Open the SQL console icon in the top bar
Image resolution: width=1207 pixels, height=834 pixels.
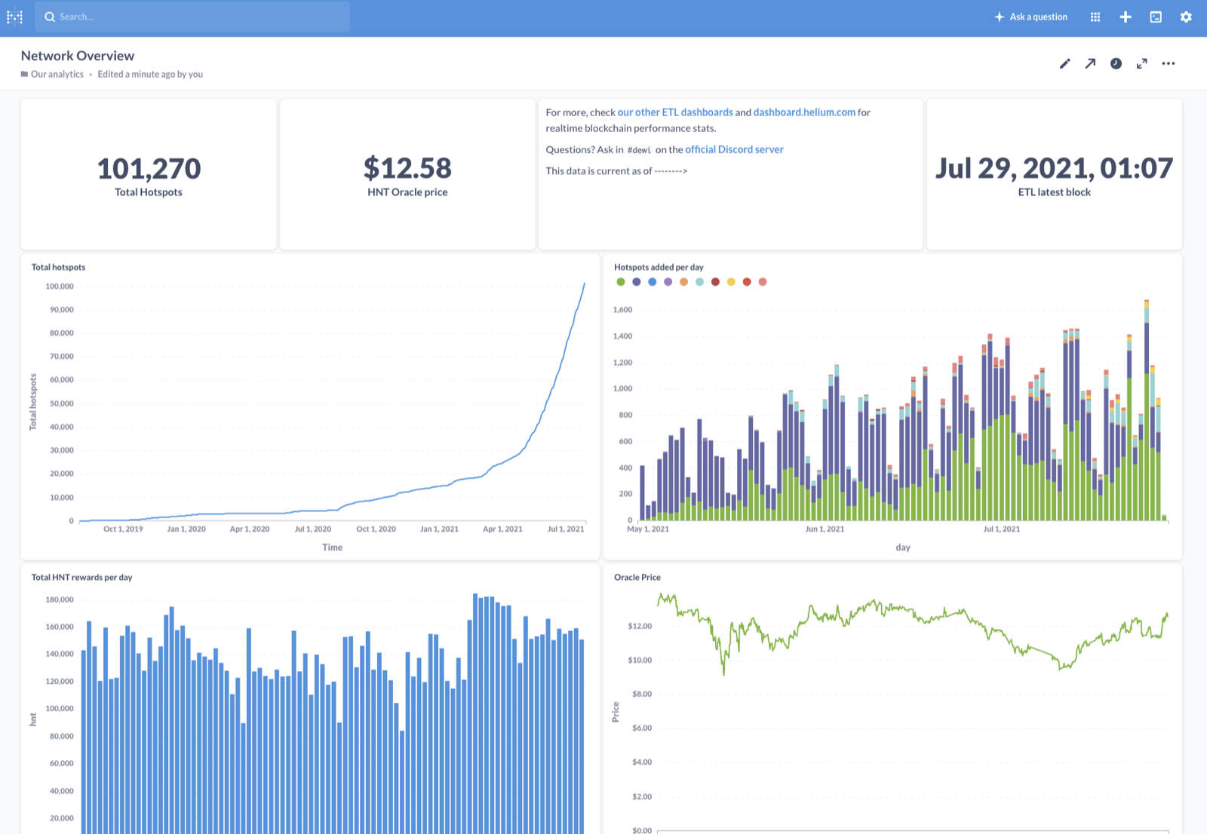click(x=1156, y=17)
